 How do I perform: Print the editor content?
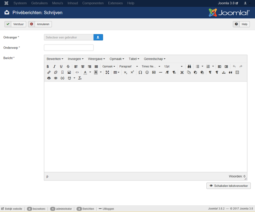pos(49,78)
